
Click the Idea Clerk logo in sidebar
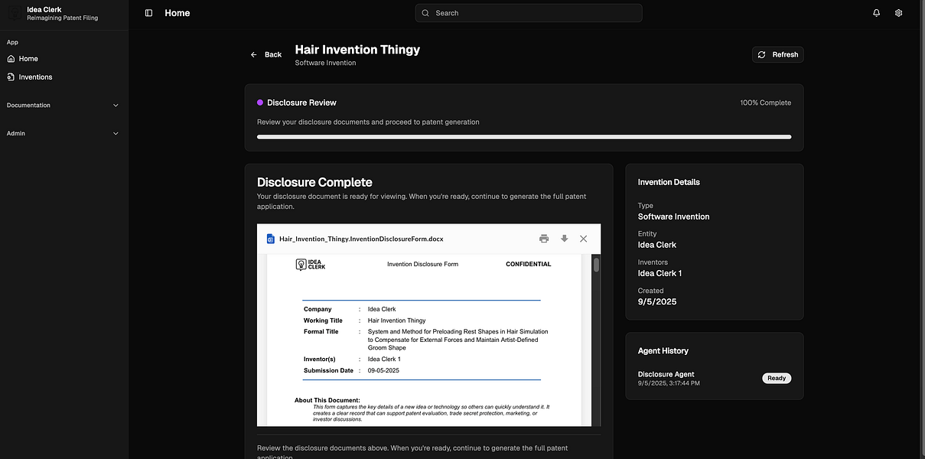pyautogui.click(x=15, y=13)
